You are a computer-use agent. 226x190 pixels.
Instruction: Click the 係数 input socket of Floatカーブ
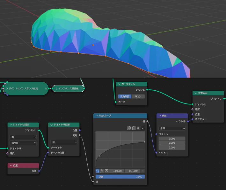[93, 177]
